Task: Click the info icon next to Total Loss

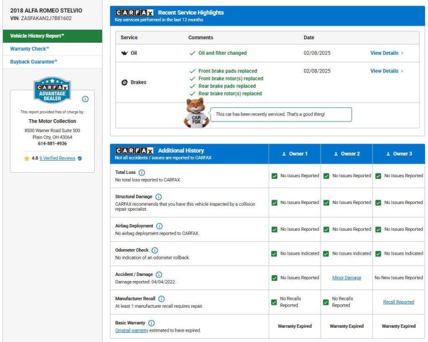Action: click(x=142, y=172)
